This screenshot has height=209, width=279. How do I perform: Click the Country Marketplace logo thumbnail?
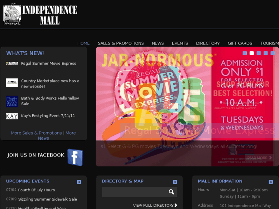[12, 83]
